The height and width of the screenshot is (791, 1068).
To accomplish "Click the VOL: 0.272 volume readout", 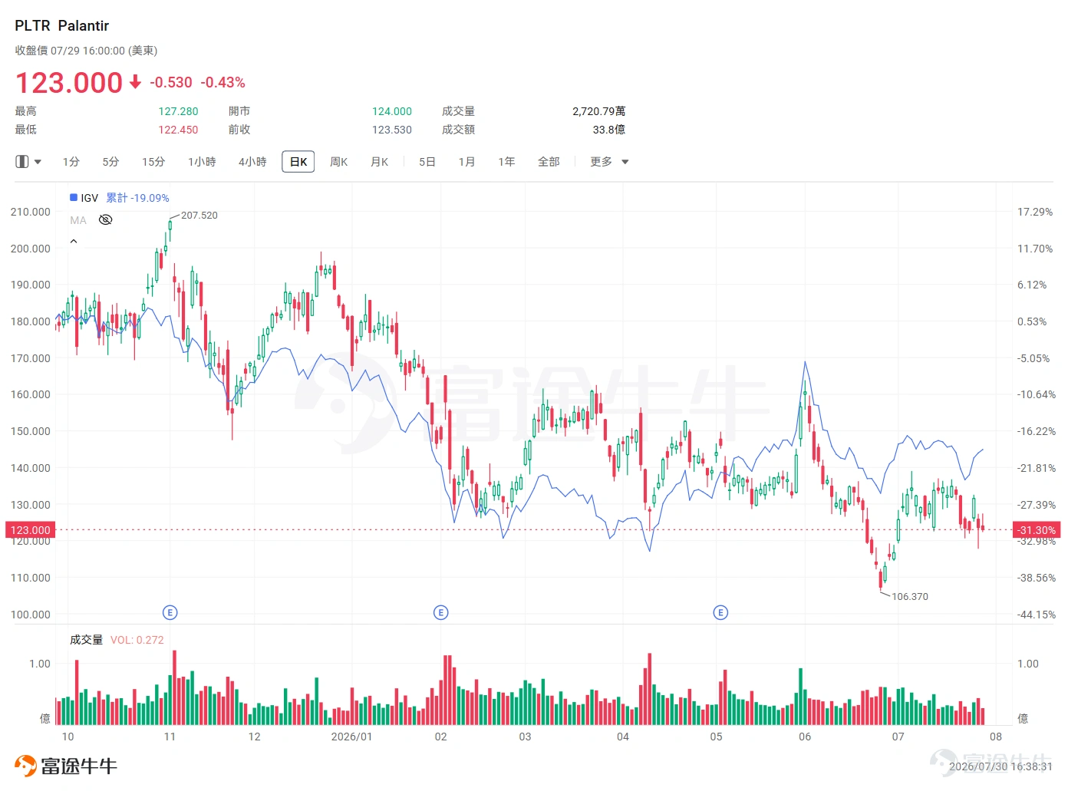I will pyautogui.click(x=137, y=640).
